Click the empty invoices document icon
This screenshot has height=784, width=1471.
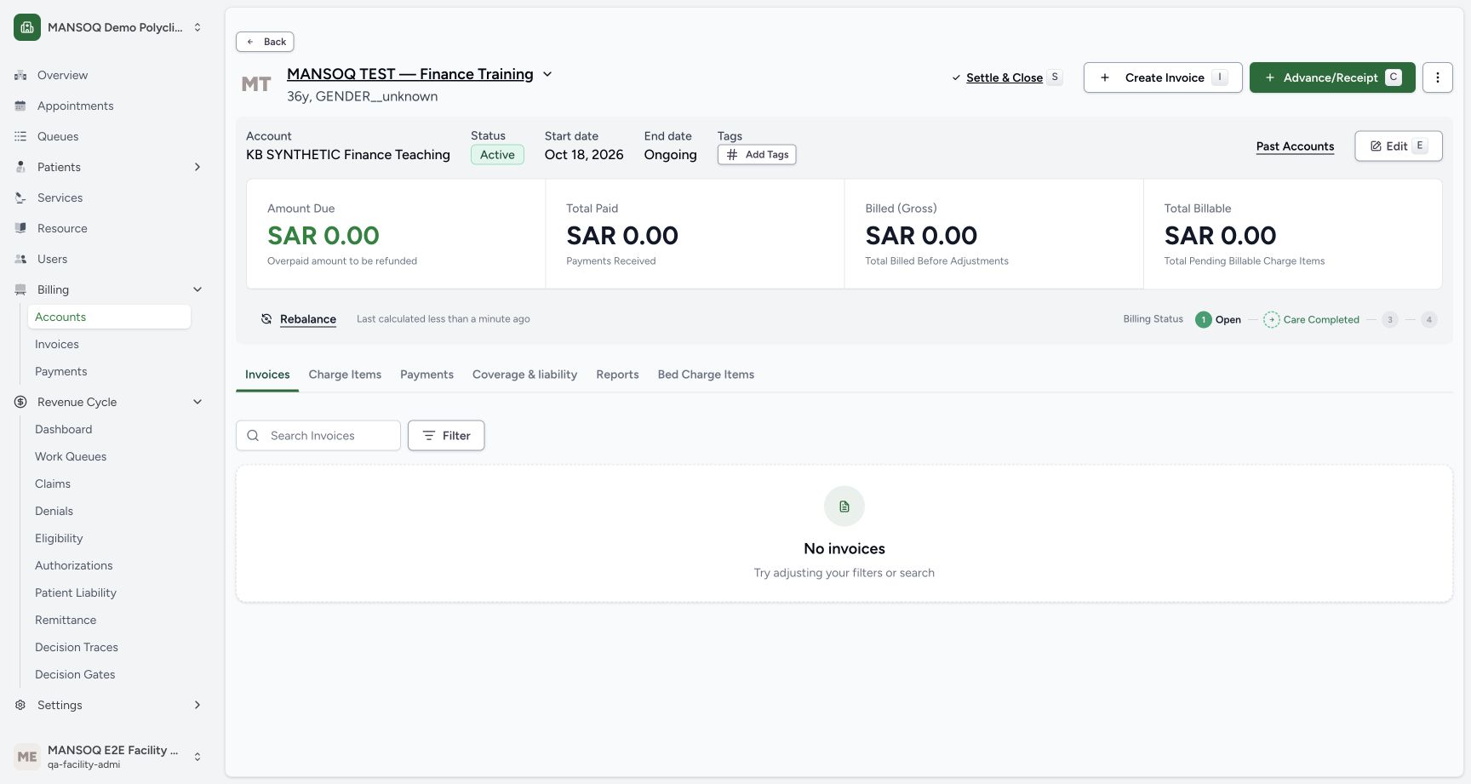(844, 506)
